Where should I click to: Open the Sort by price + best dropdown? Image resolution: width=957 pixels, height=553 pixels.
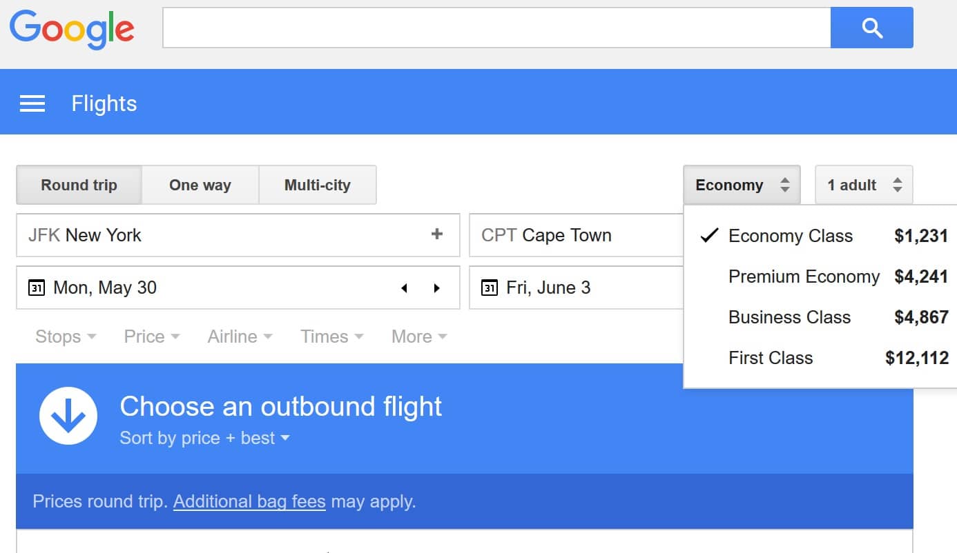(x=204, y=438)
